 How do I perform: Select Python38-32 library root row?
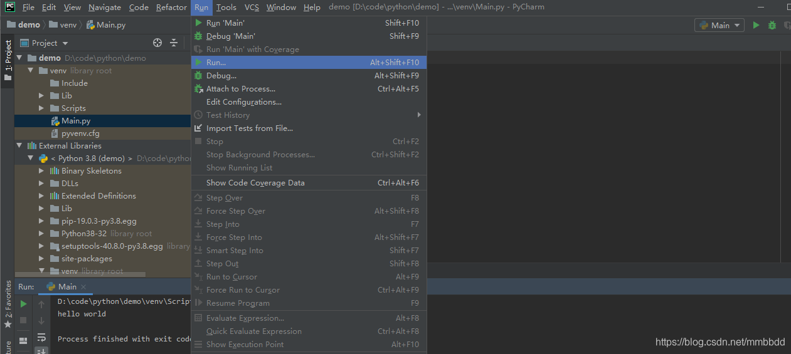(x=103, y=233)
